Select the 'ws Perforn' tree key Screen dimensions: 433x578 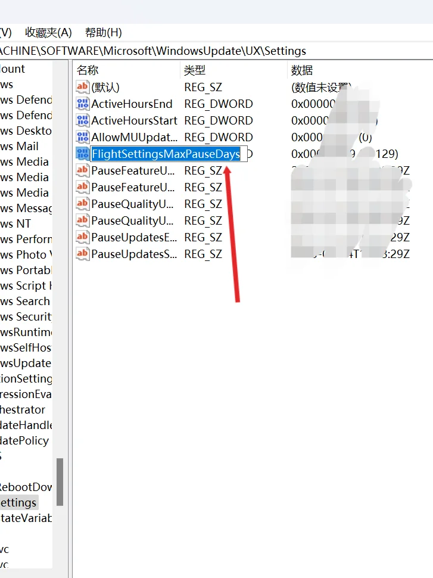(26, 239)
